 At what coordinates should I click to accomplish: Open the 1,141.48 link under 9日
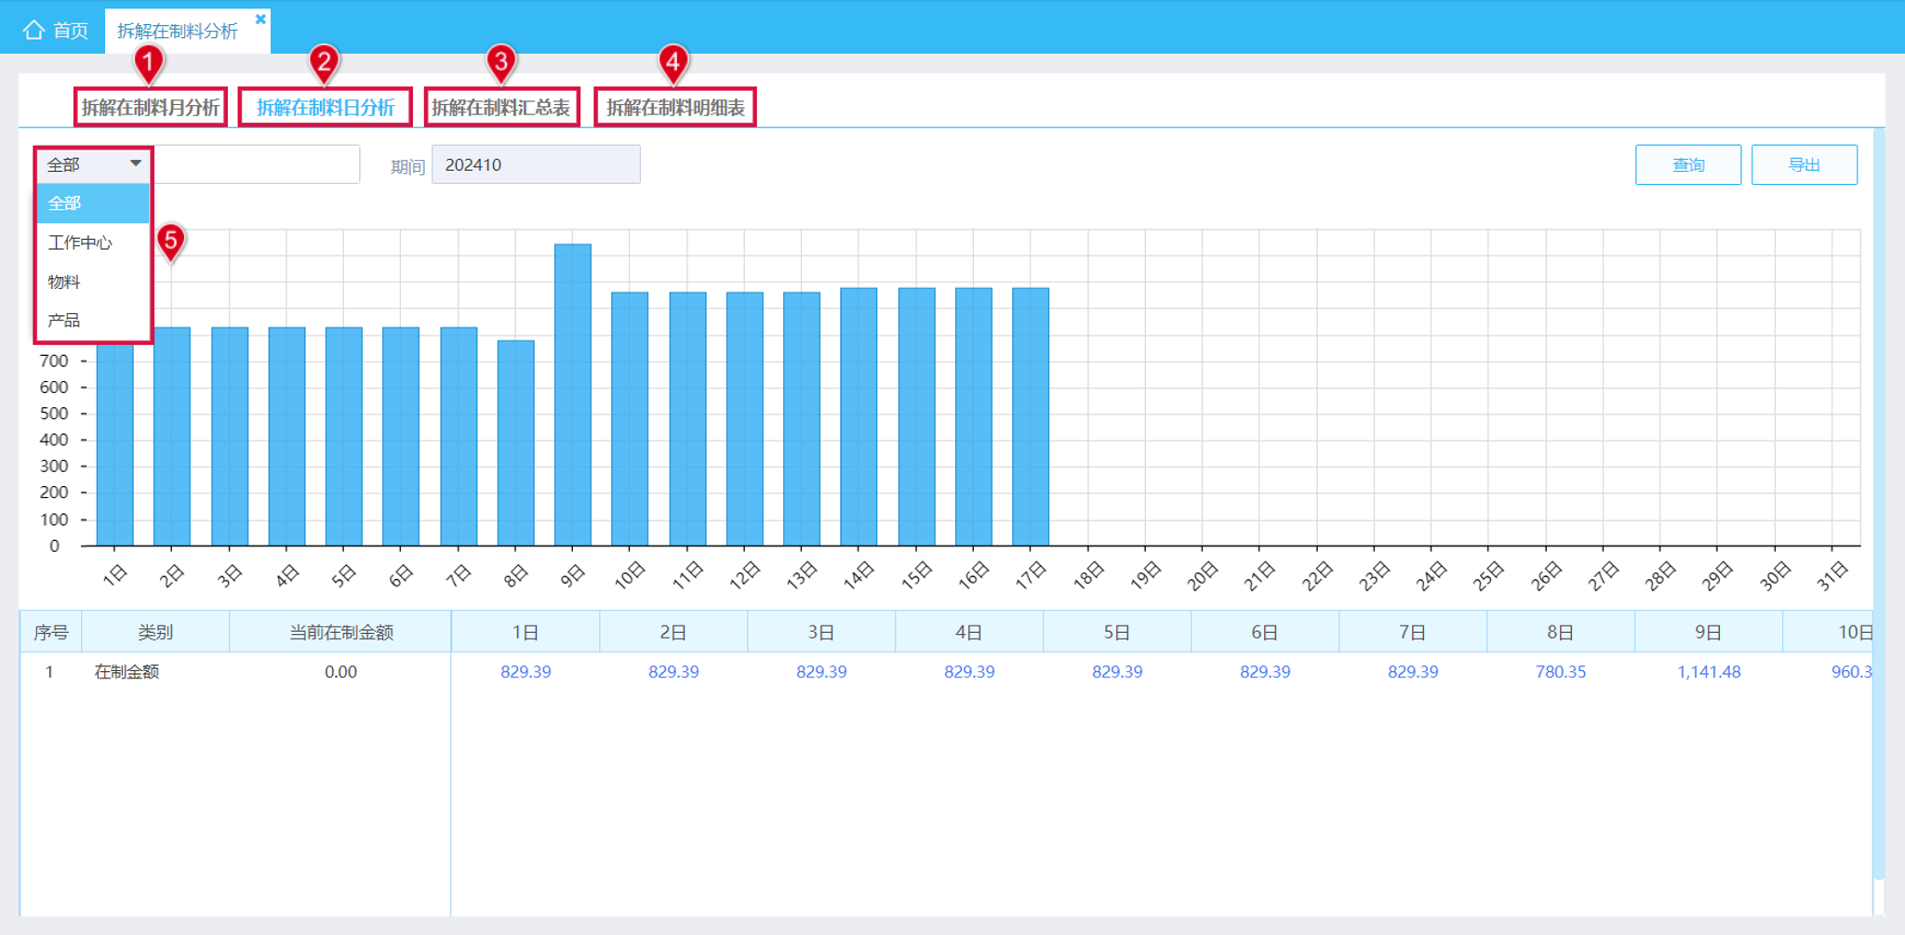(1709, 672)
